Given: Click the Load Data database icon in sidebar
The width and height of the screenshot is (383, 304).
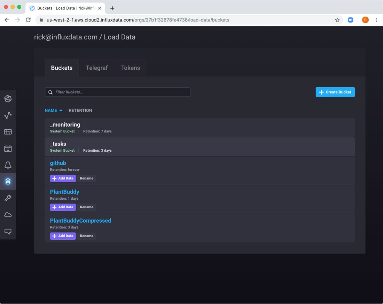Looking at the screenshot, I should point(8,182).
